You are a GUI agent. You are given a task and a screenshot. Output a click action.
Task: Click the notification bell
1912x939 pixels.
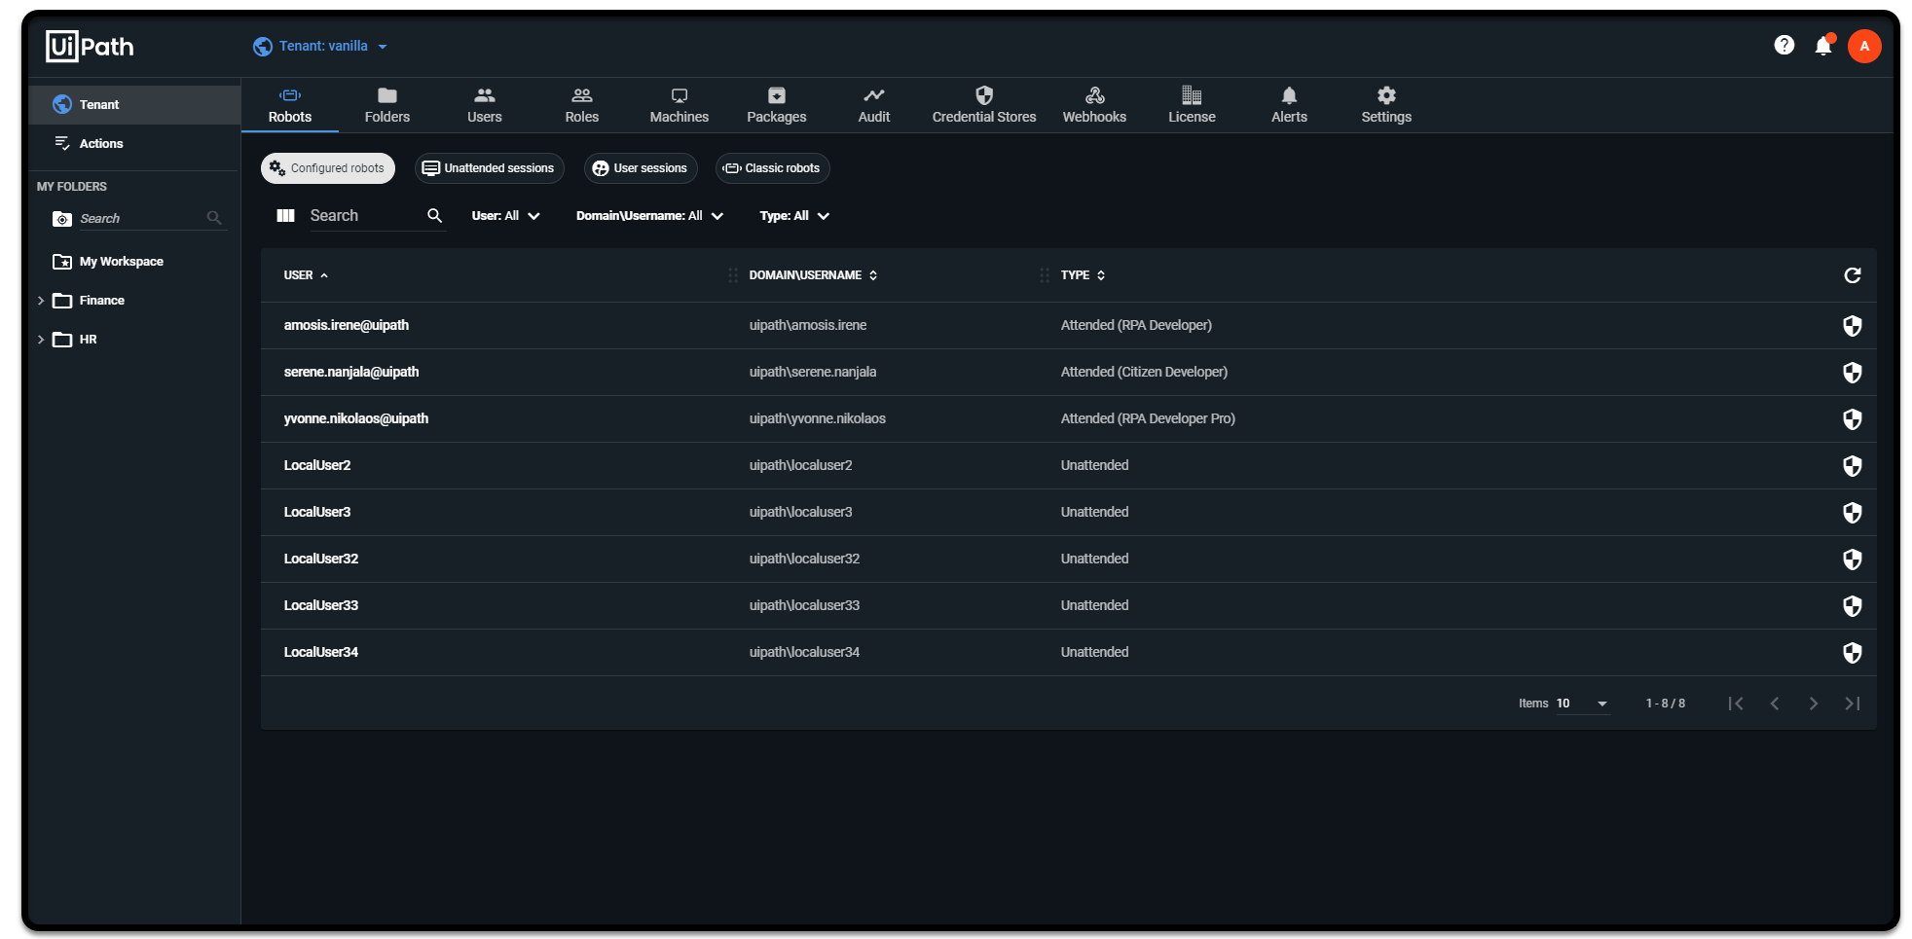coord(1822,45)
